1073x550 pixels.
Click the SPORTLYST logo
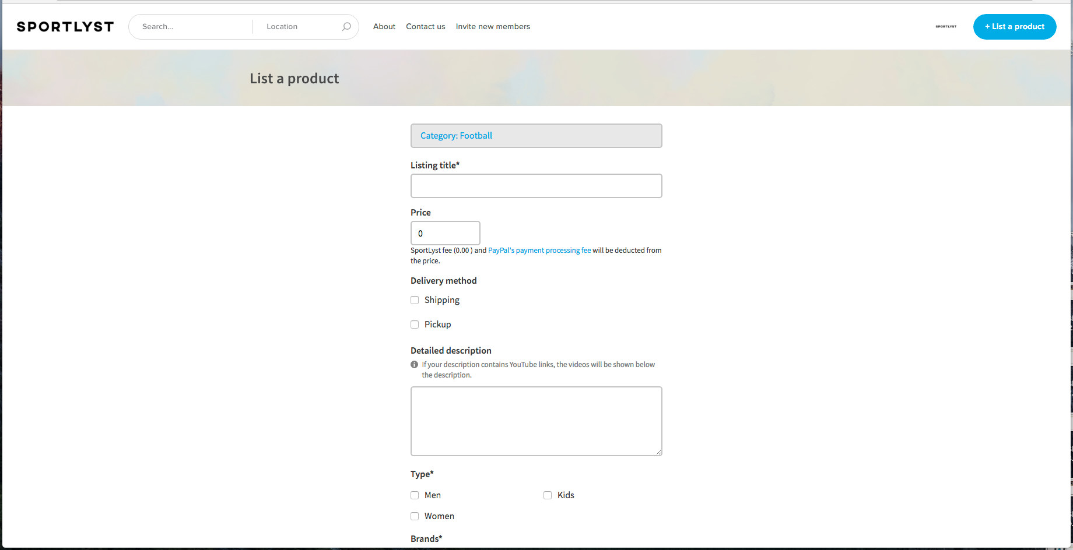pos(65,27)
